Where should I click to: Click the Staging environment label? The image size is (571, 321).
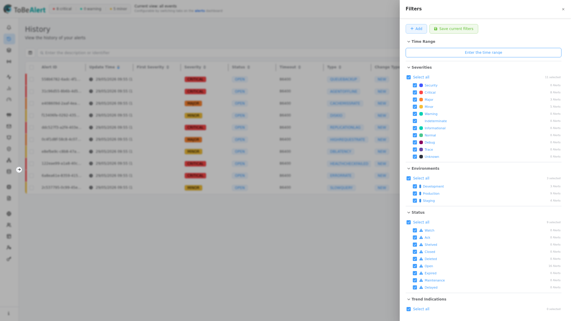pyautogui.click(x=429, y=201)
